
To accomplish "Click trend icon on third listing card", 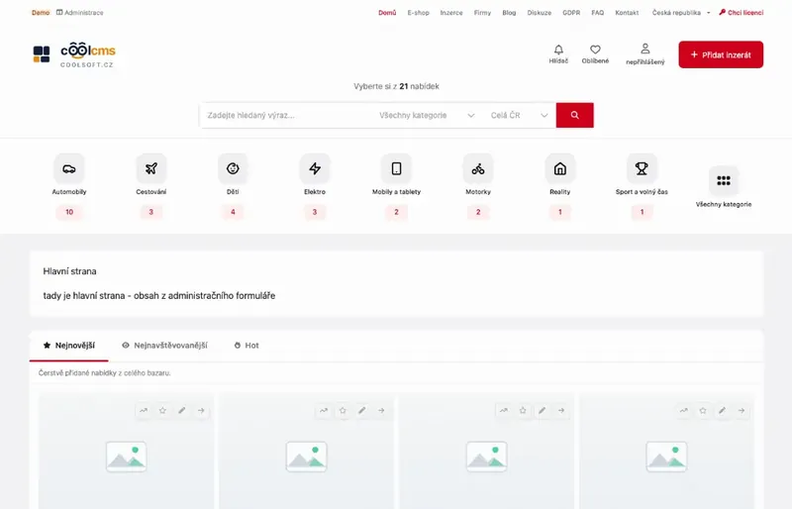I will click(x=504, y=410).
